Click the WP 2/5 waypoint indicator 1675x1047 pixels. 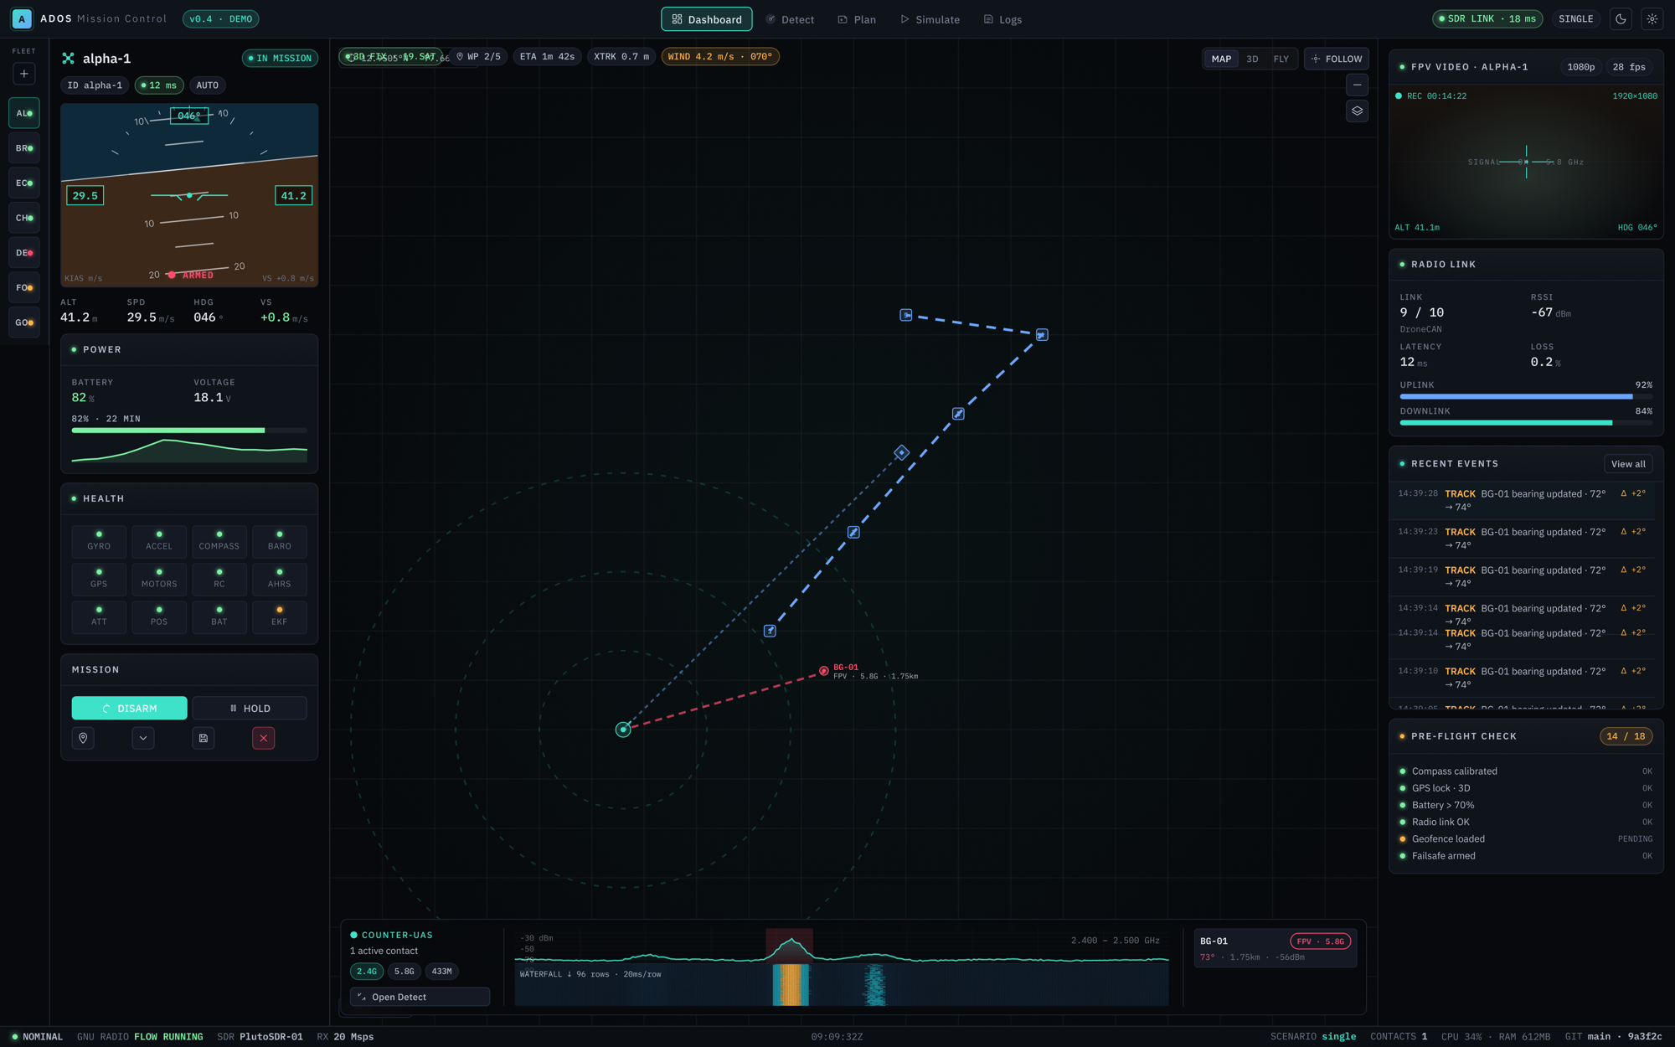coord(479,56)
